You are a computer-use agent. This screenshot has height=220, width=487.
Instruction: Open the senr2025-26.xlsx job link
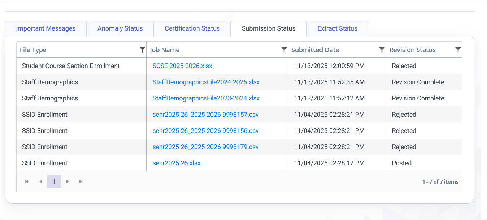(176, 163)
